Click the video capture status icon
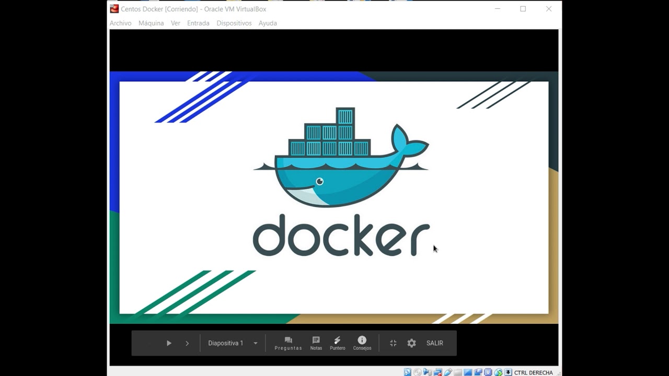This screenshot has width=669, height=376. click(478, 372)
